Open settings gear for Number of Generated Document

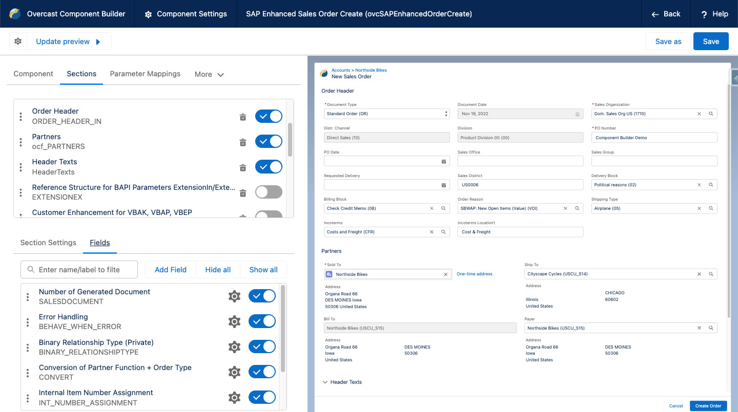coord(234,296)
